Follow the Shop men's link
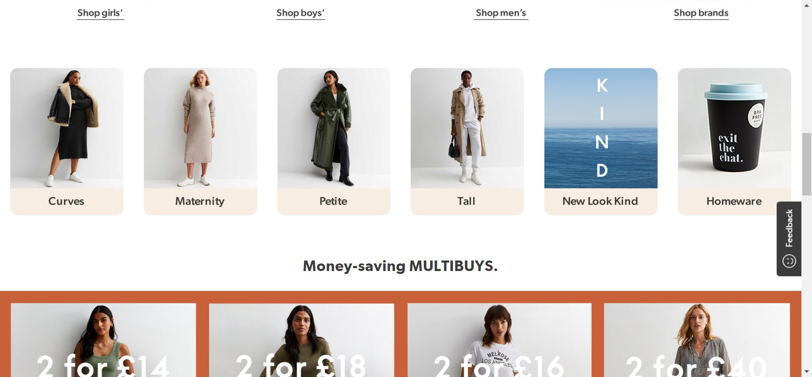Screen dimensions: 812x377 501,13
